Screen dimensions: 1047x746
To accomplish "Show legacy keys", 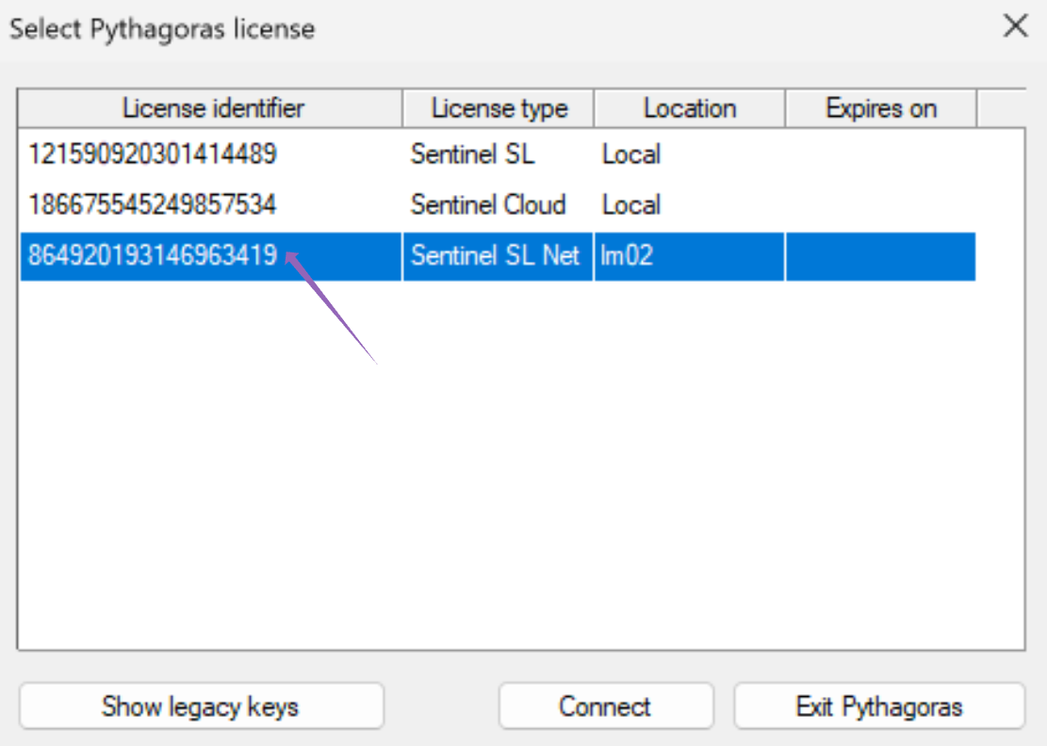I will tap(201, 705).
